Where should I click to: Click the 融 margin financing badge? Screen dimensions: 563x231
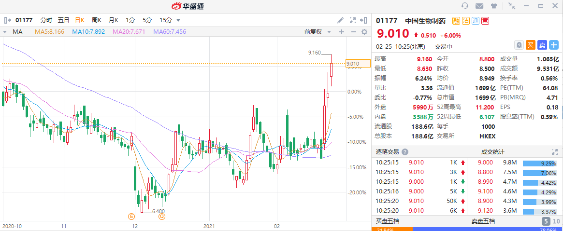click(x=456, y=21)
